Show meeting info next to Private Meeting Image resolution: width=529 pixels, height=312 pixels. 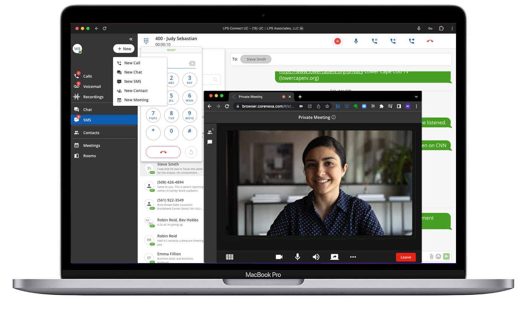[333, 117]
